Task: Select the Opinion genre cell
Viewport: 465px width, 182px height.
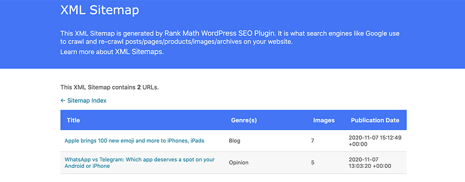Action: click(x=239, y=162)
